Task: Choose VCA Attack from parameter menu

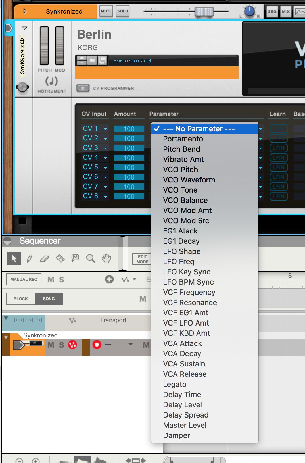Action: 205,343
